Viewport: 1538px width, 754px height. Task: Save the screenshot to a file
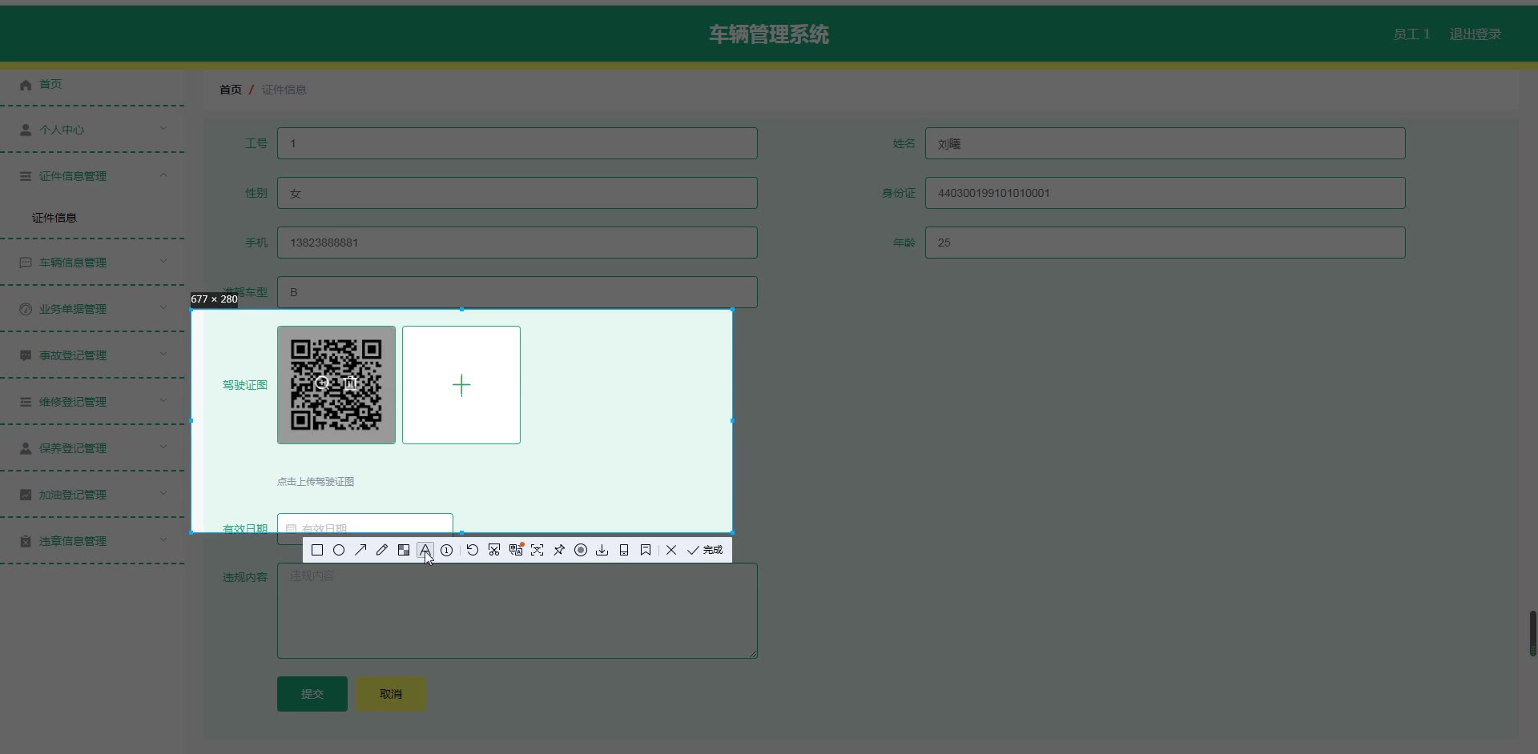(x=602, y=550)
